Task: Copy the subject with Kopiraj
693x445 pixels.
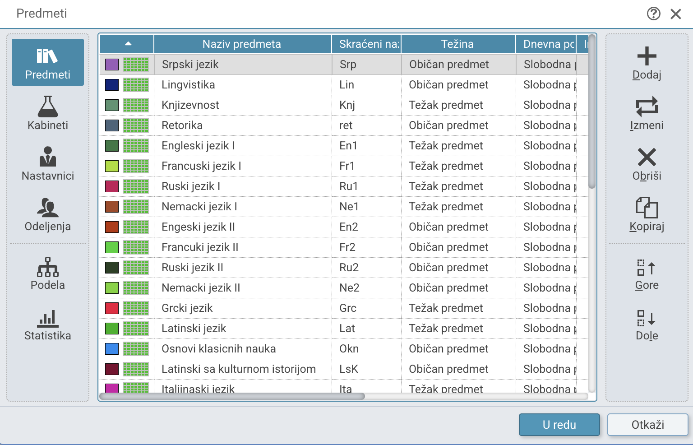Action: 647,215
